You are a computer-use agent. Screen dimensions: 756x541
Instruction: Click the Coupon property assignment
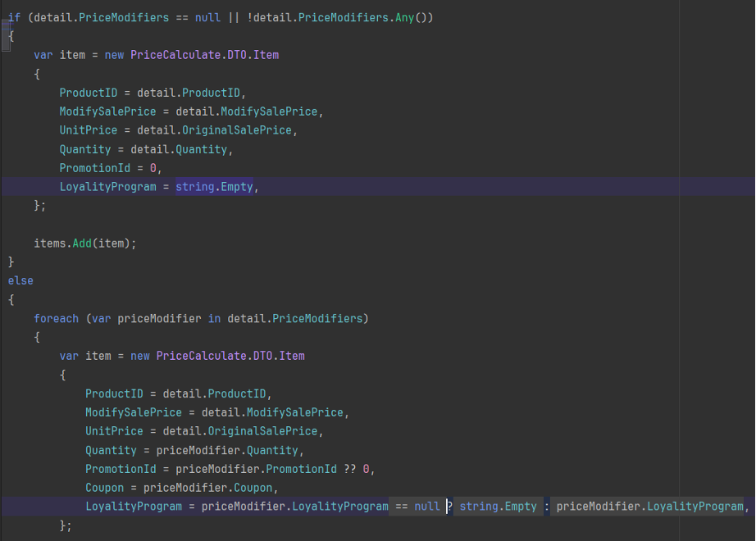click(104, 488)
